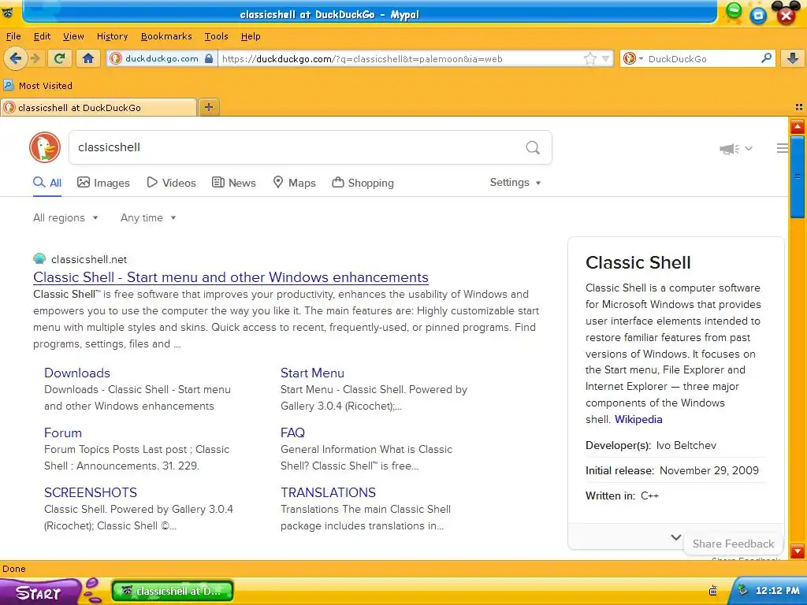Click the scrollbar up arrow button

798,127
